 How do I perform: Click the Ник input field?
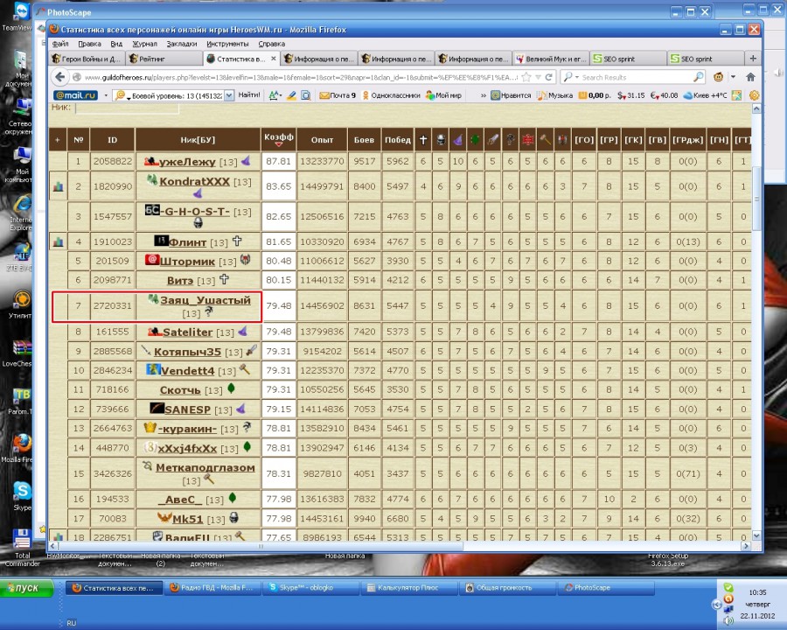pos(127,108)
